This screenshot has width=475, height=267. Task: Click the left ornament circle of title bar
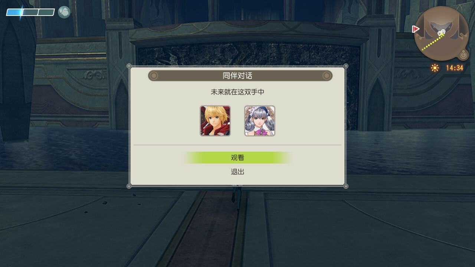point(154,76)
